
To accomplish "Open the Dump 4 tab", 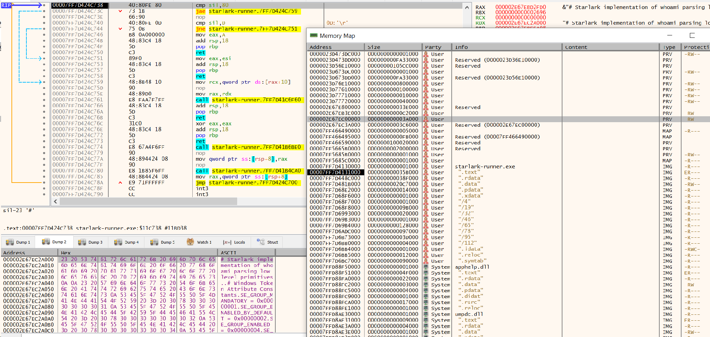I will point(127,242).
